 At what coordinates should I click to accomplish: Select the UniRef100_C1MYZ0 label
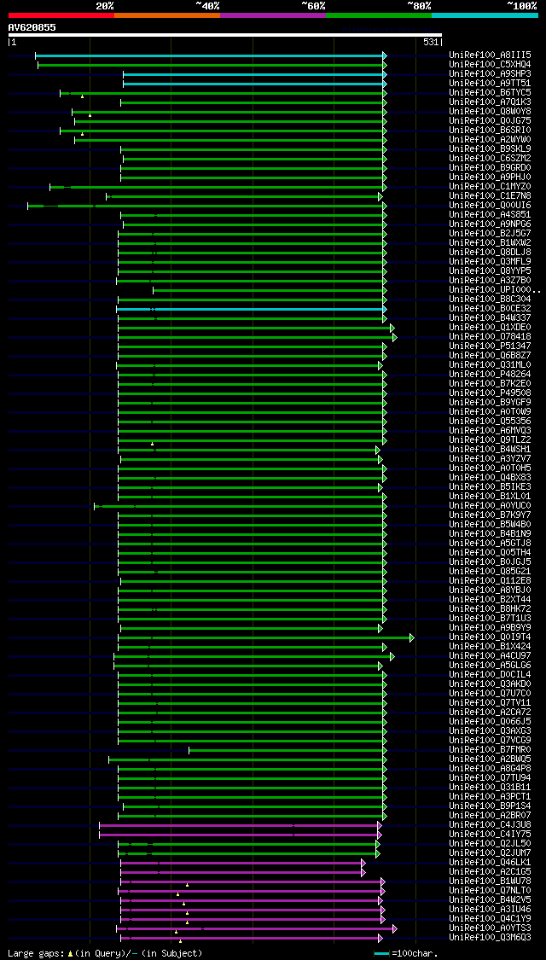(490, 187)
